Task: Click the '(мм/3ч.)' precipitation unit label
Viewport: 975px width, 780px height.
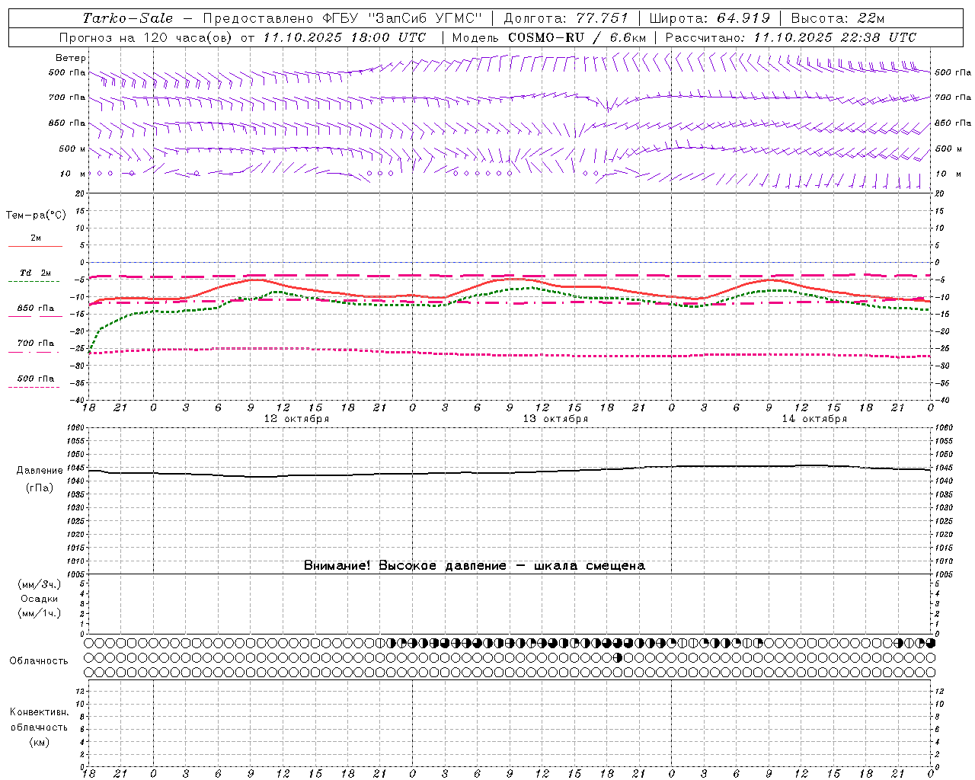Action: click(40, 584)
